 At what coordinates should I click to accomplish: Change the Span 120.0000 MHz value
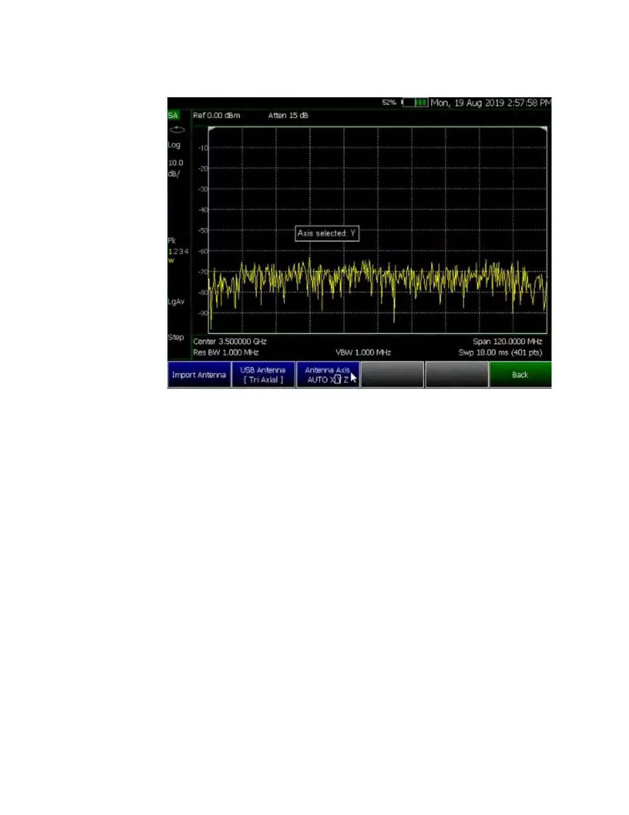pos(507,341)
